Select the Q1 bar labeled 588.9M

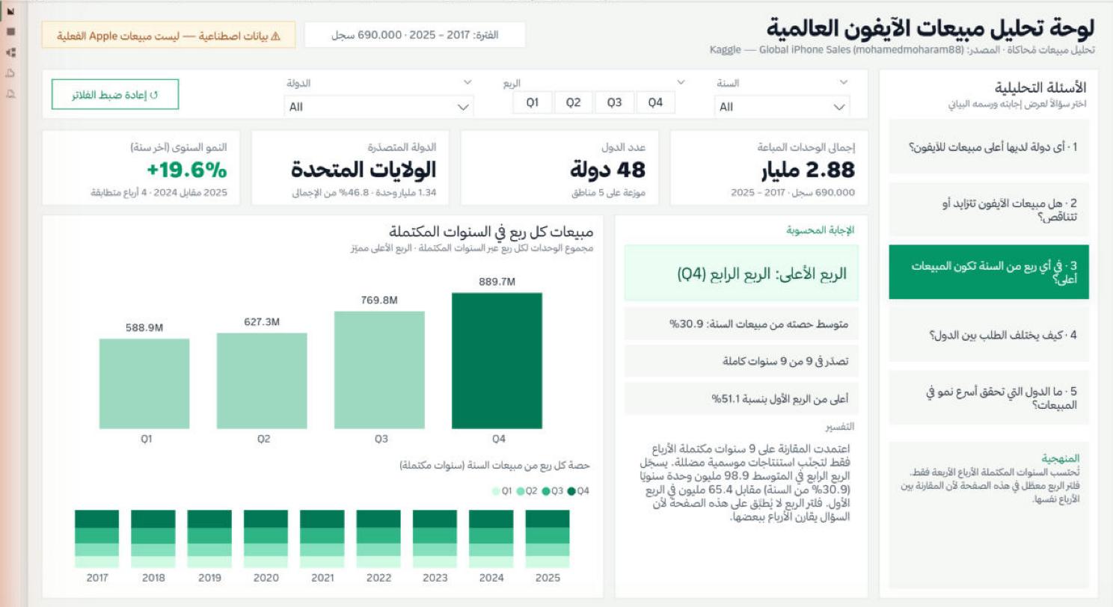tap(144, 383)
